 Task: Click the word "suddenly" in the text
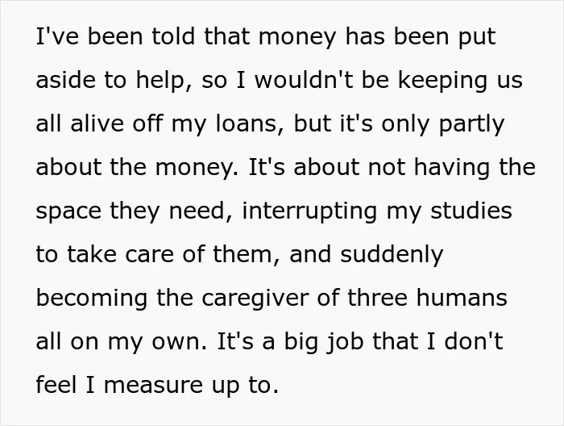pos(392,255)
